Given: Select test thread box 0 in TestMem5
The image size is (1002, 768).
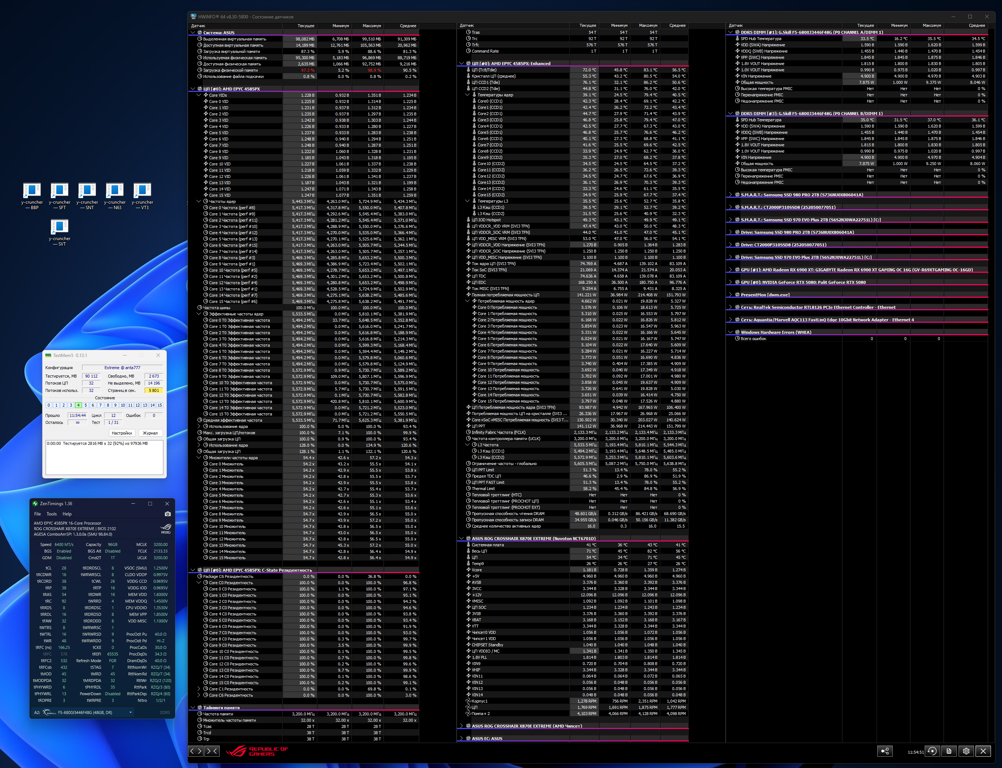Looking at the screenshot, I should (49, 405).
